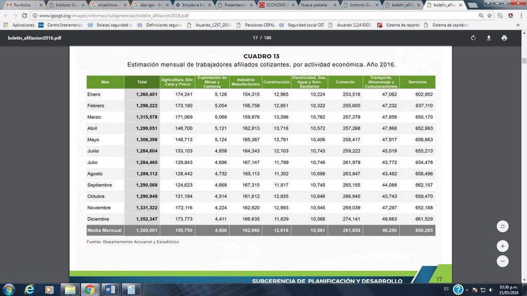Screen dimensions: 527x296
Task: Open Centro Interamericano bookmark
Action: [x=61, y=25]
